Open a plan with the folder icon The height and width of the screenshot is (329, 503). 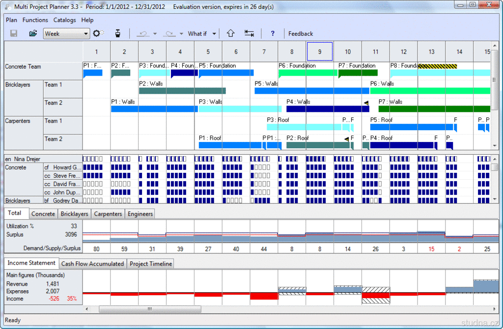click(x=33, y=33)
